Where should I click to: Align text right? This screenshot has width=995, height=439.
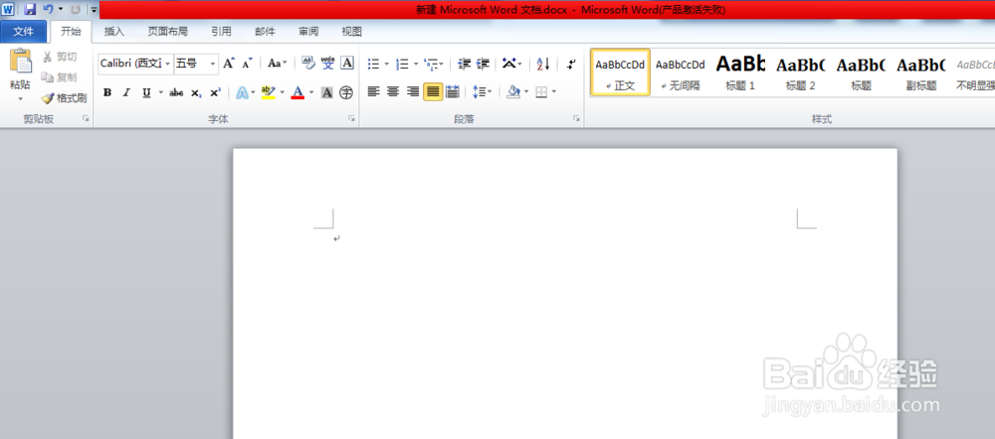coord(413,92)
